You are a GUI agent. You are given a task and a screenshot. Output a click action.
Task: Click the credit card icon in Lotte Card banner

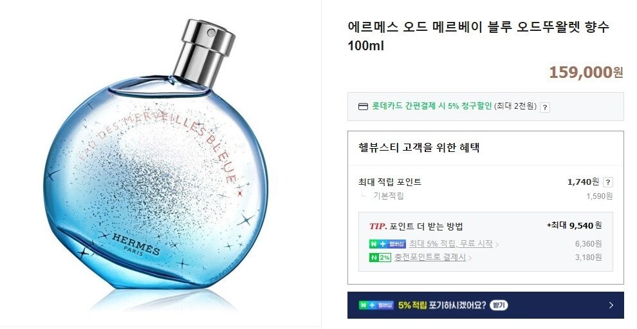(x=363, y=106)
